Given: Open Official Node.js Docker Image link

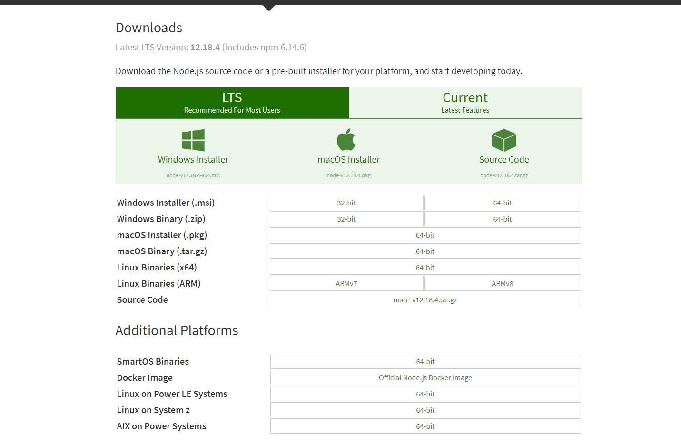Looking at the screenshot, I should (425, 377).
